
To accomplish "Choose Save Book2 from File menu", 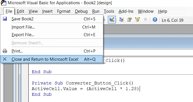I will (52, 19).
